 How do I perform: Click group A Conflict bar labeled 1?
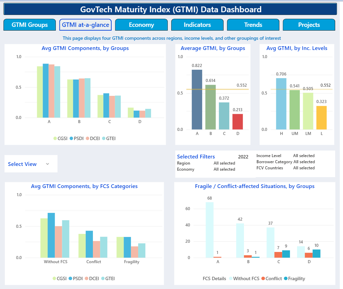217,257
